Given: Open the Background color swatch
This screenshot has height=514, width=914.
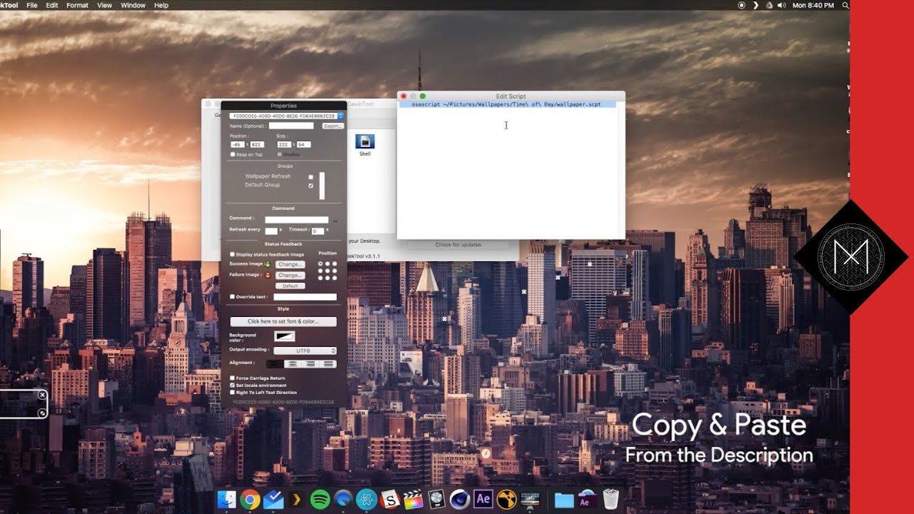Looking at the screenshot, I should (284, 336).
